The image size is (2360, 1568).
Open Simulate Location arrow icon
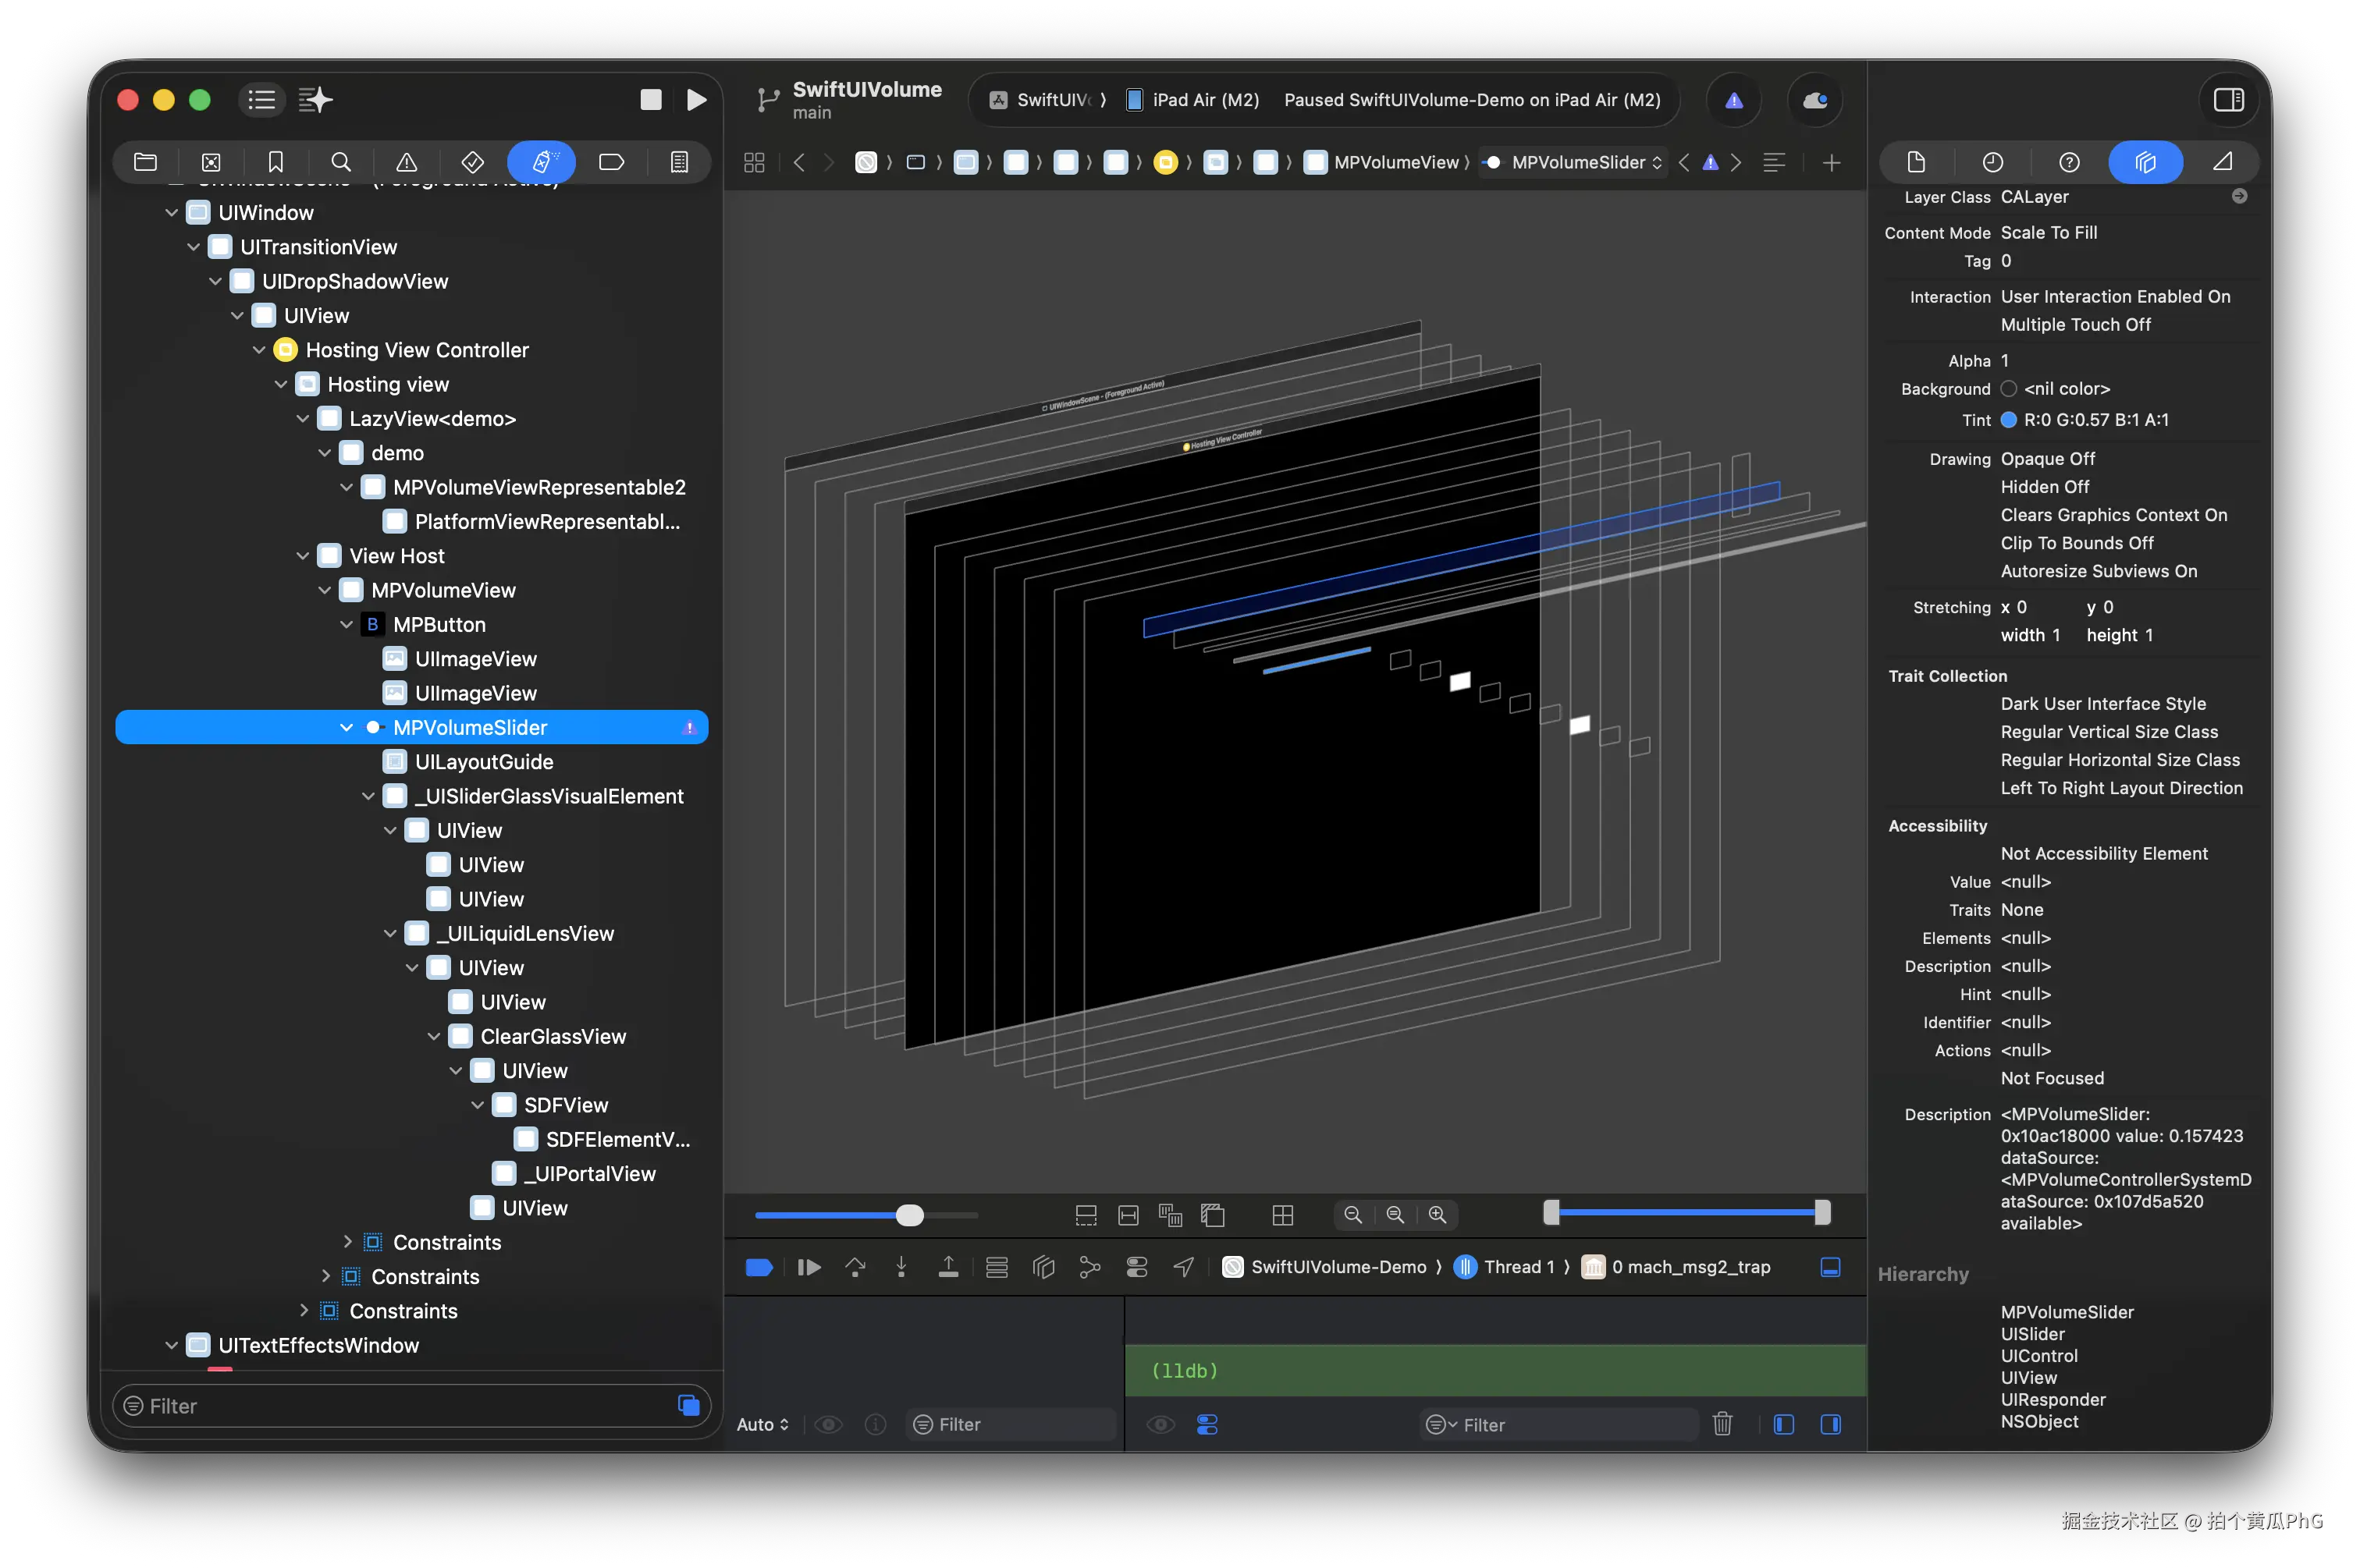click(x=1183, y=1267)
